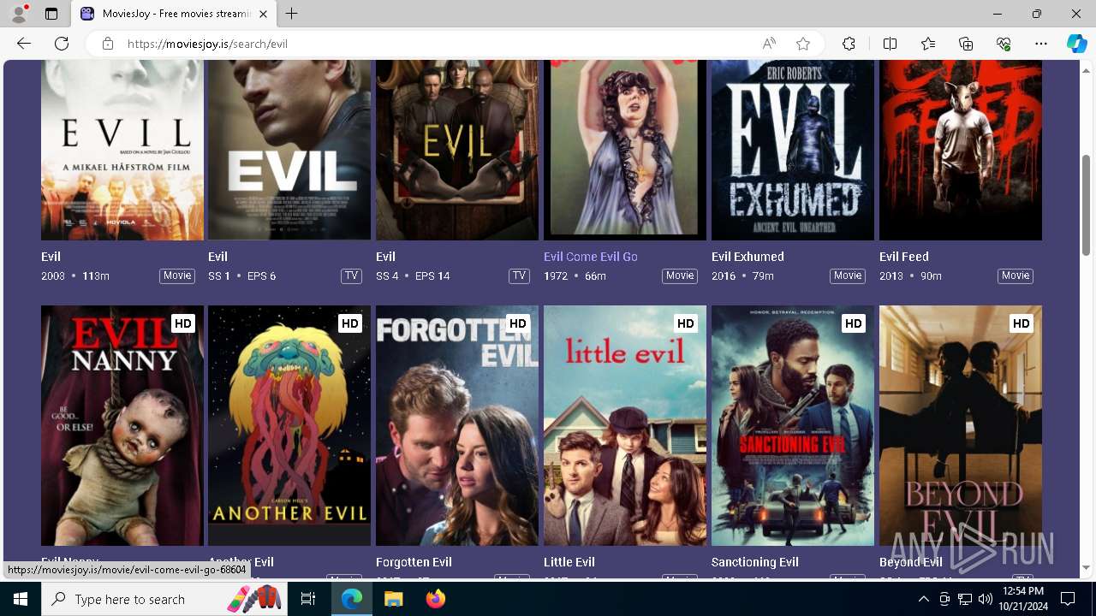Click the Evil Exhumed title link
Viewport: 1096px width, 616px height.
click(748, 257)
